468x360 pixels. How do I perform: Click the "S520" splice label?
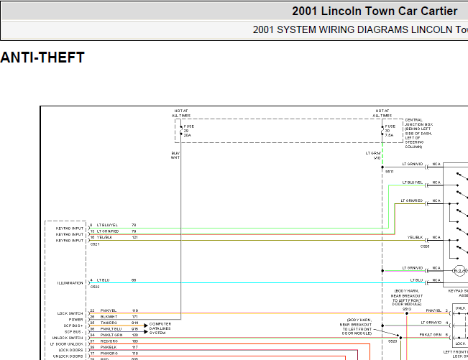[393, 341]
